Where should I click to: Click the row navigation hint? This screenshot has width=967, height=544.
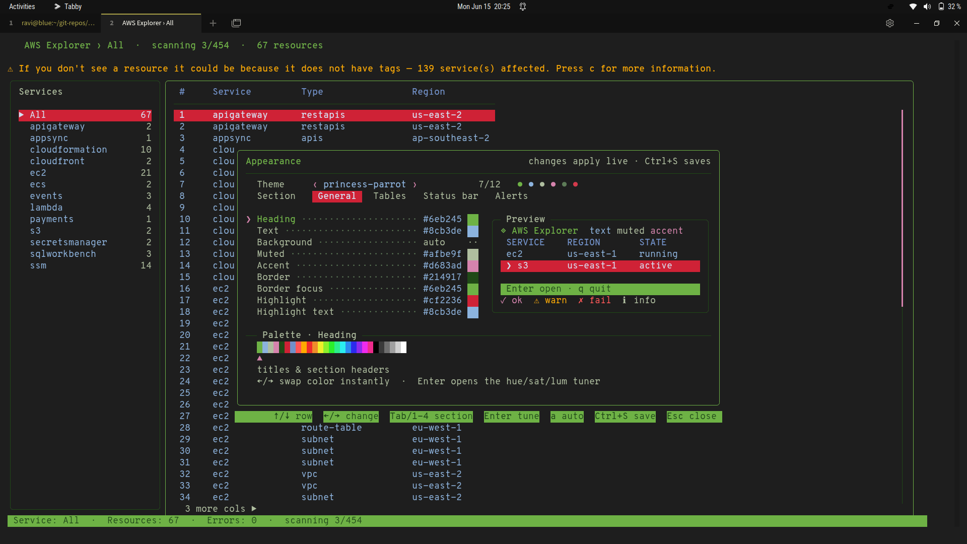(293, 417)
